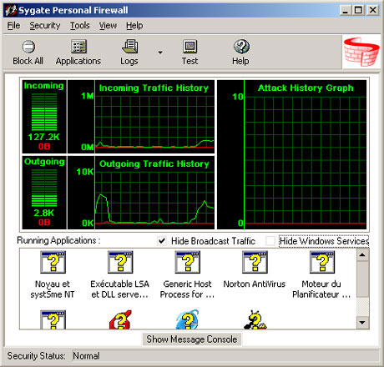Click the Block All toolbar icon

(28, 47)
